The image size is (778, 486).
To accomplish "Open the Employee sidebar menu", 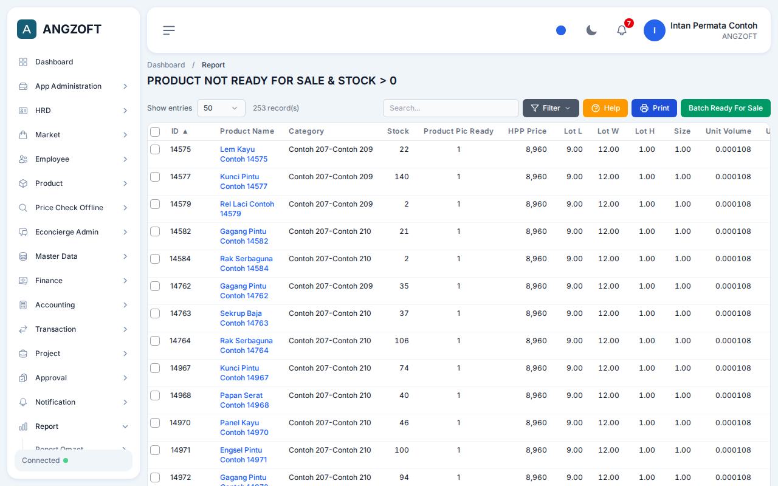I will click(74, 159).
